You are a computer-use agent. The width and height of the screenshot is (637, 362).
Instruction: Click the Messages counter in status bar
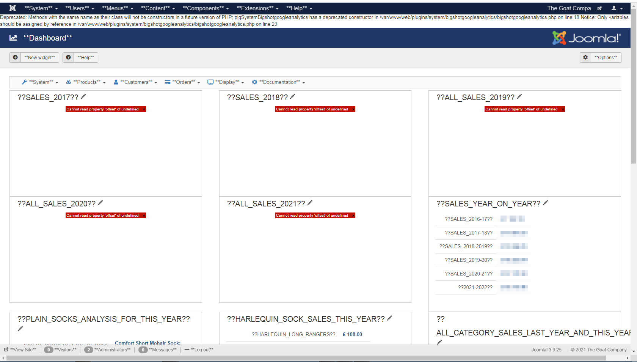click(x=158, y=350)
